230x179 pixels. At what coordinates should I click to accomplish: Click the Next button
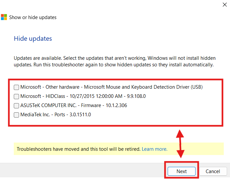coord(181,171)
